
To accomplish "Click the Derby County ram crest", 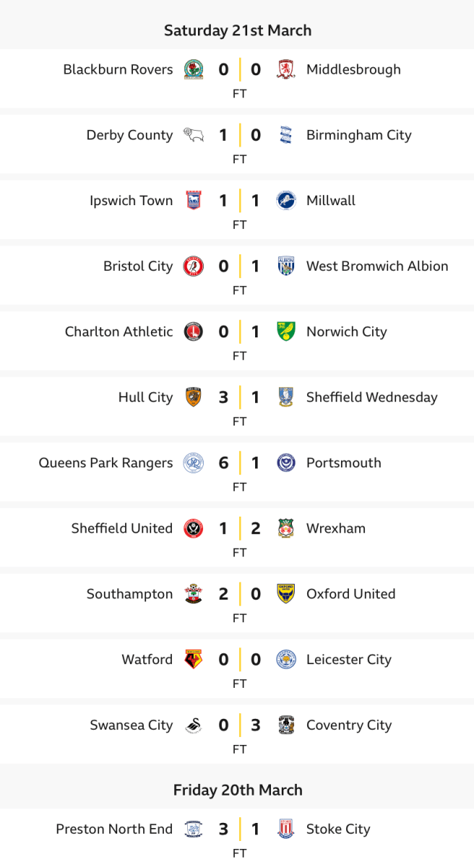I will click(x=193, y=135).
